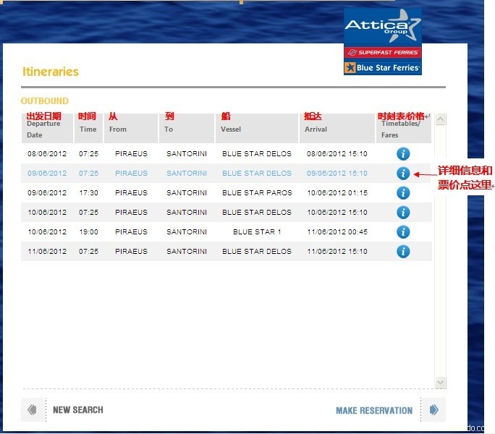Click the Superfast Ferries logo
The width and height of the screenshot is (495, 434).
click(383, 52)
